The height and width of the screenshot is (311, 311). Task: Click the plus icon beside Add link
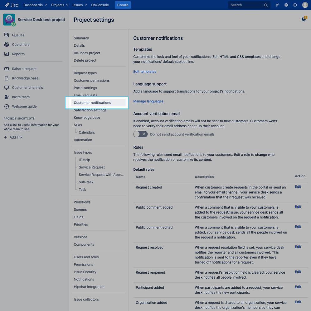5,137
